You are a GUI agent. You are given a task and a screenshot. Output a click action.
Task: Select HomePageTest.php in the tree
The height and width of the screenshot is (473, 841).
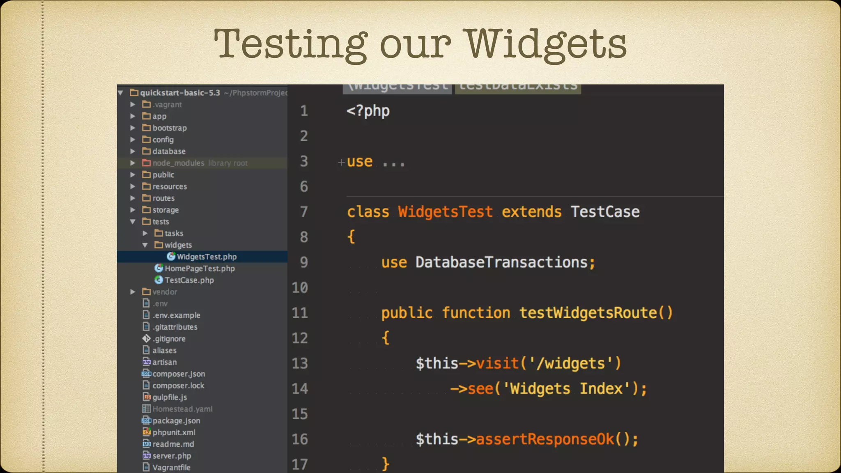click(200, 269)
